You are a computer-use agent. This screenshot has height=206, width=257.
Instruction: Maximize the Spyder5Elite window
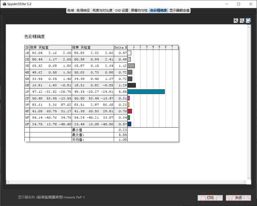point(239,4)
